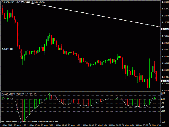Click the 30 May 03:00 time label
Screen dimensions: 169x127
click(128, 125)
